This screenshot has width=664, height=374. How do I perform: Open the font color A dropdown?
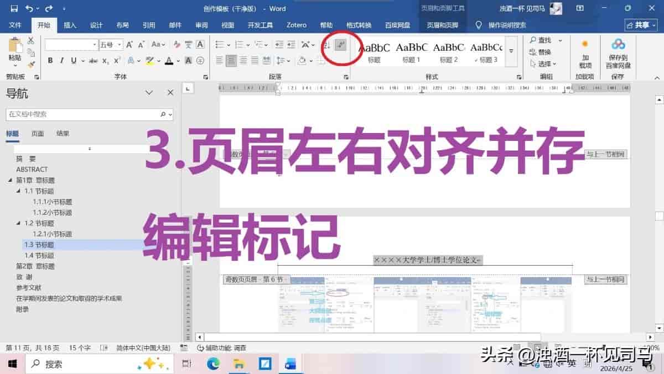pos(178,61)
